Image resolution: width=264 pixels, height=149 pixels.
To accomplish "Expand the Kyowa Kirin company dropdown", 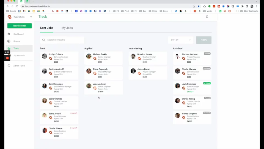I will point(31,17).
